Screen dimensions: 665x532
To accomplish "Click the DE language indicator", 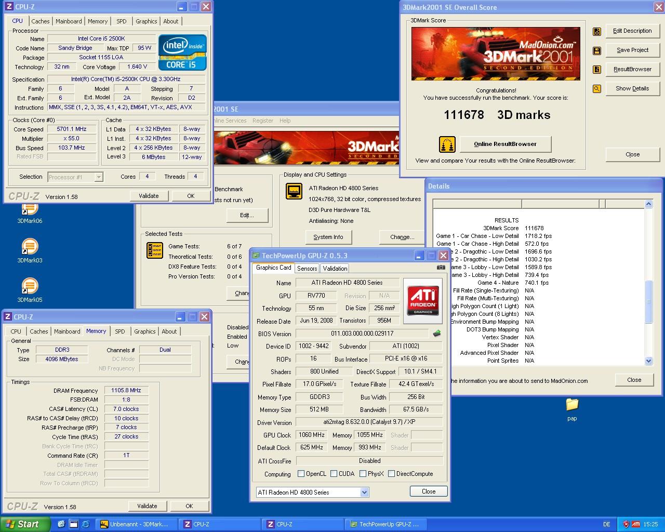I will (607, 524).
